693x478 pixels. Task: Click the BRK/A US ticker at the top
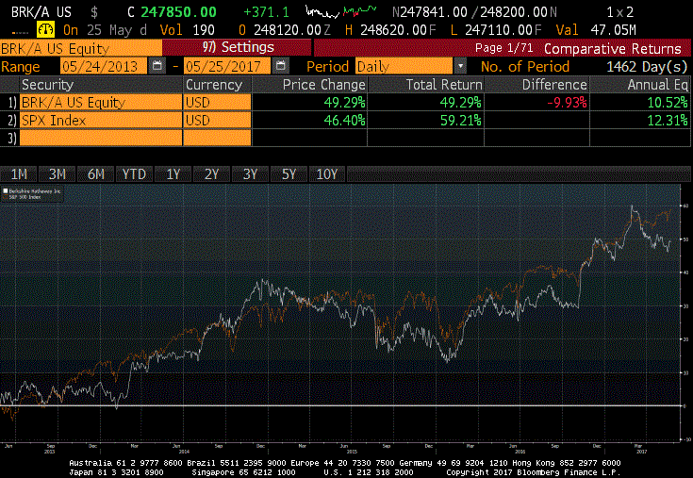pyautogui.click(x=41, y=12)
